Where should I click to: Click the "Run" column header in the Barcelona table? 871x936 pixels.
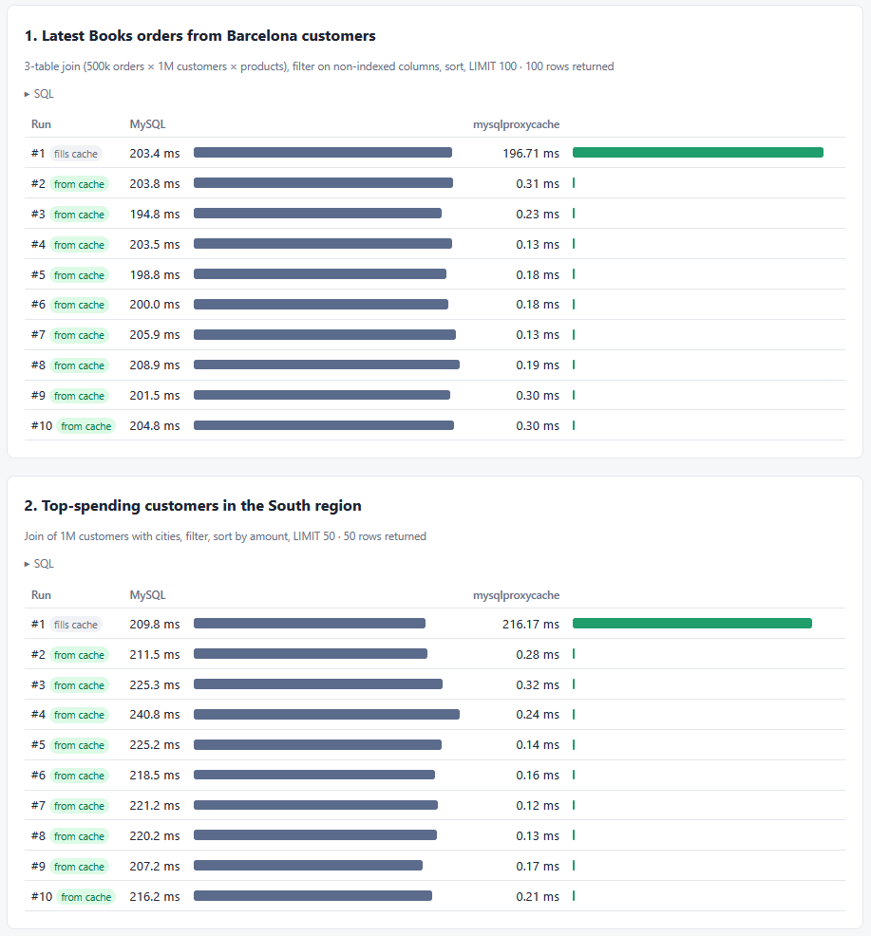coord(41,124)
